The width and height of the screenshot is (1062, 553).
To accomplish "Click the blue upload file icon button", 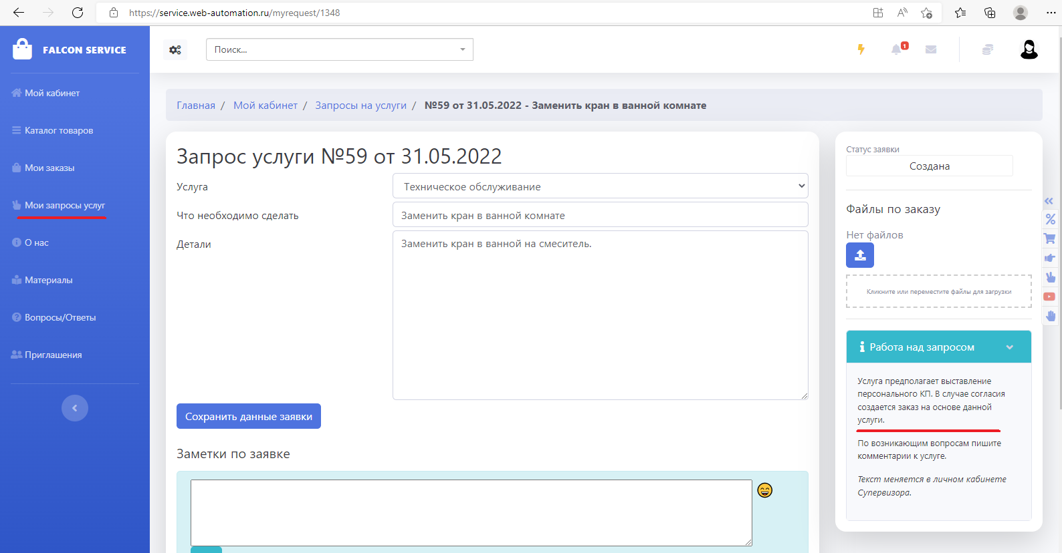I will pyautogui.click(x=860, y=255).
